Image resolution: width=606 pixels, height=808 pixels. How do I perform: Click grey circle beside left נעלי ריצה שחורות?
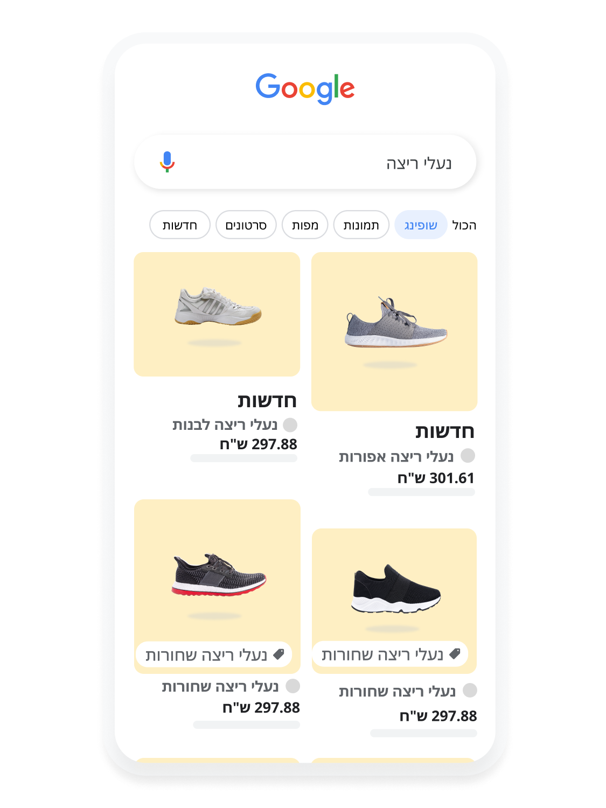(292, 686)
